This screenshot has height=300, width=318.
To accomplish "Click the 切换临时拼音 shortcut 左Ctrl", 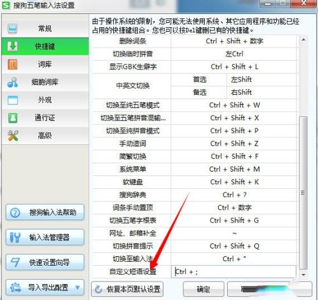I will click(234, 54).
